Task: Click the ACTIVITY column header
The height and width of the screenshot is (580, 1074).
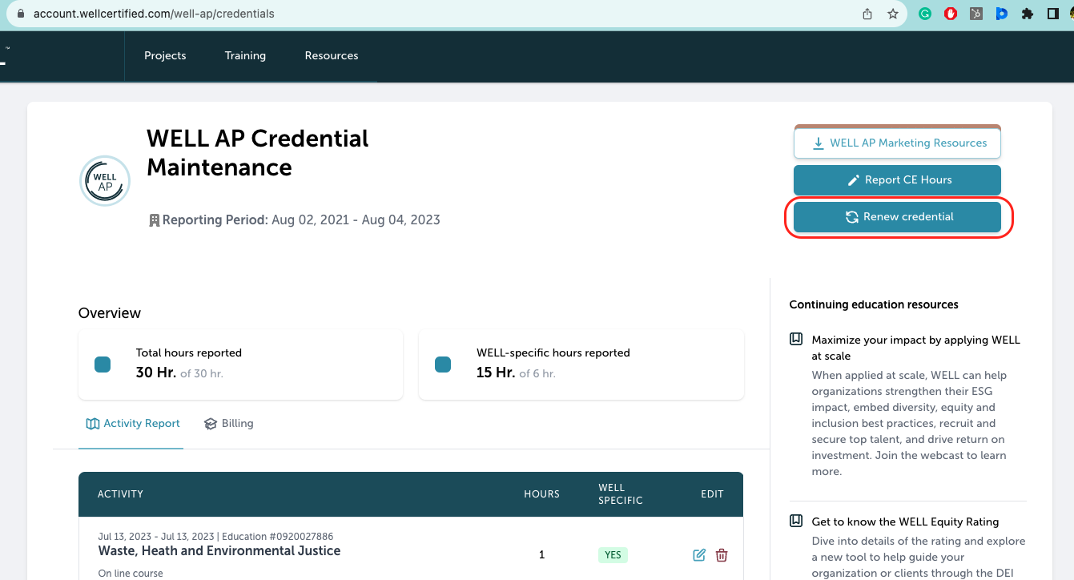Action: point(120,494)
